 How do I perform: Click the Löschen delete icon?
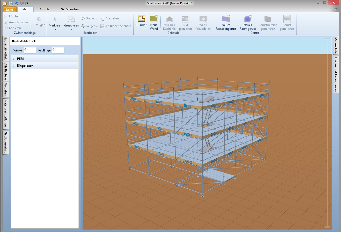(6, 16)
